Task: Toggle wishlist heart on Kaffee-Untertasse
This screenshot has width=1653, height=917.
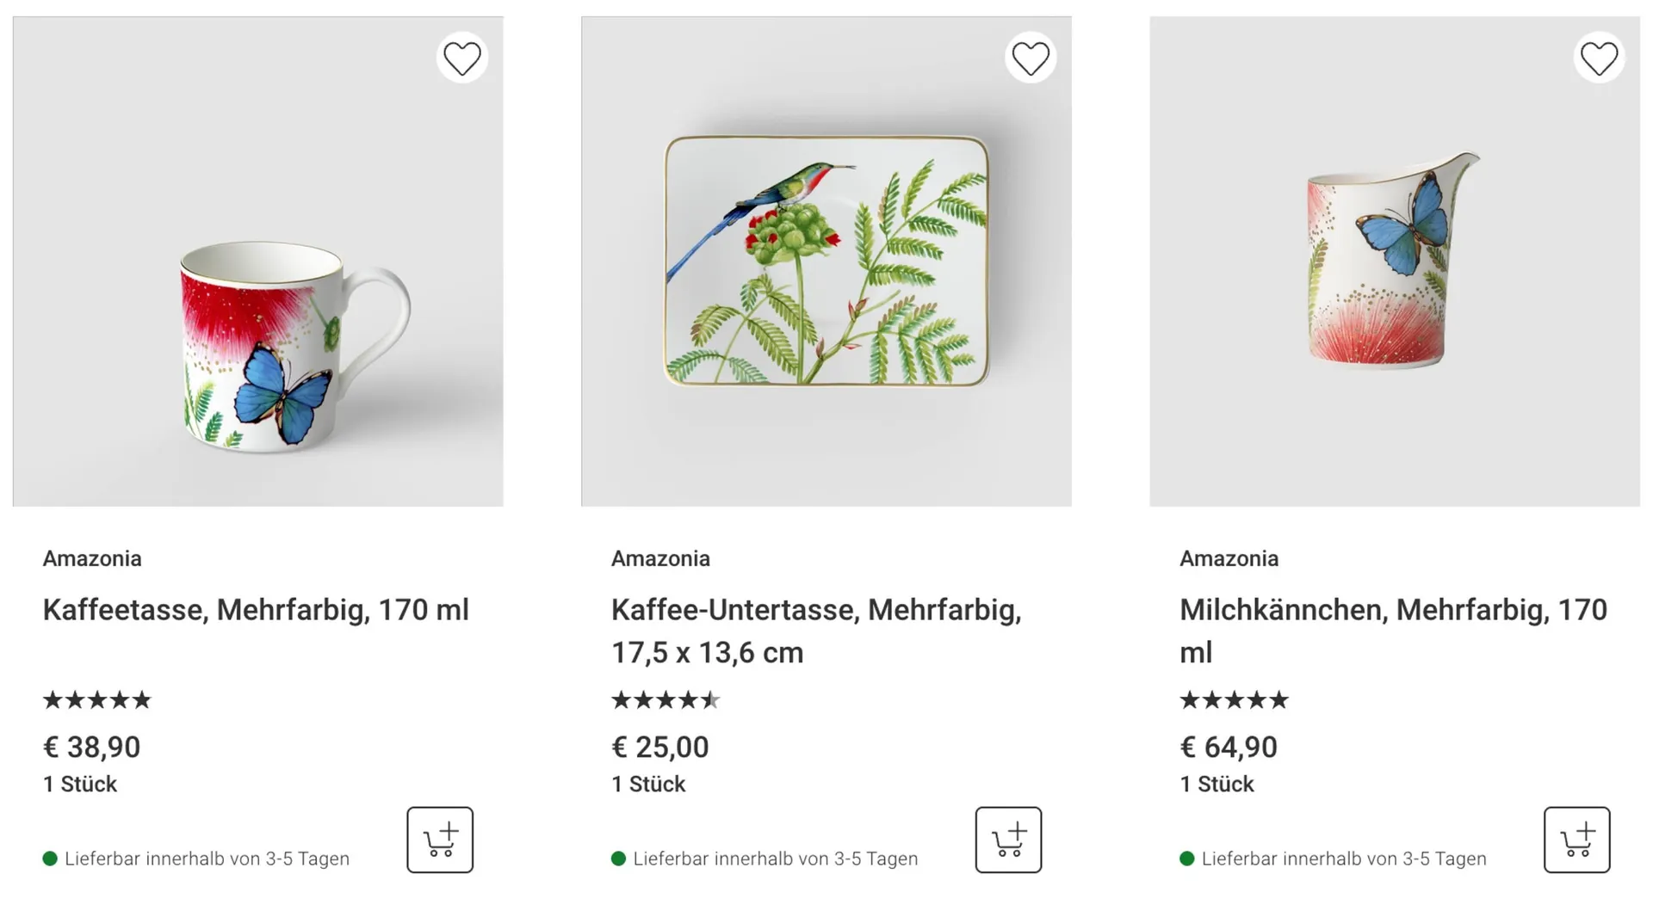Action: pos(1031,58)
